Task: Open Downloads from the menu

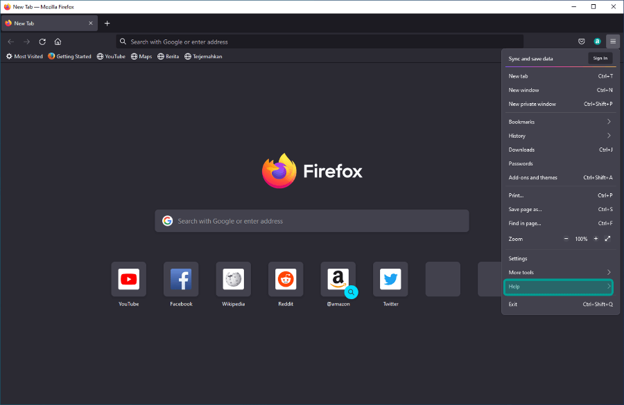Action: pos(560,150)
